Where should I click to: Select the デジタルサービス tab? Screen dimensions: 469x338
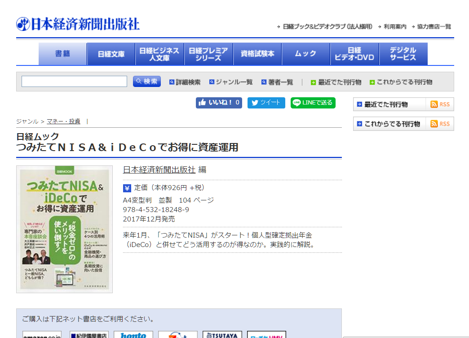pos(403,54)
